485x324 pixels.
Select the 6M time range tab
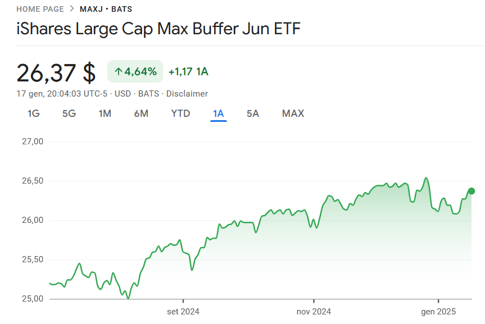[x=141, y=113]
